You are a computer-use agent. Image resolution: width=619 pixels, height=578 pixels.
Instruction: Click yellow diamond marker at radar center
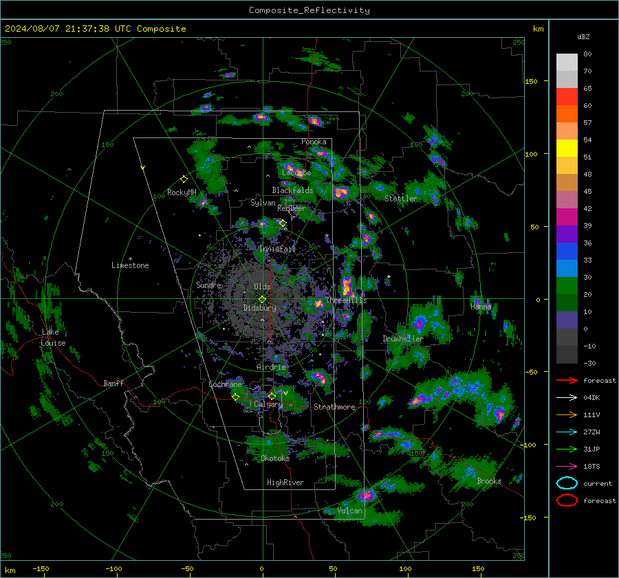click(262, 300)
